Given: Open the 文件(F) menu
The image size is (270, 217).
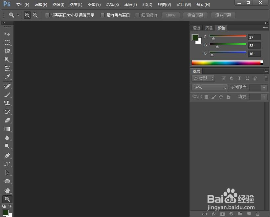Looking at the screenshot, I should tap(23, 5).
